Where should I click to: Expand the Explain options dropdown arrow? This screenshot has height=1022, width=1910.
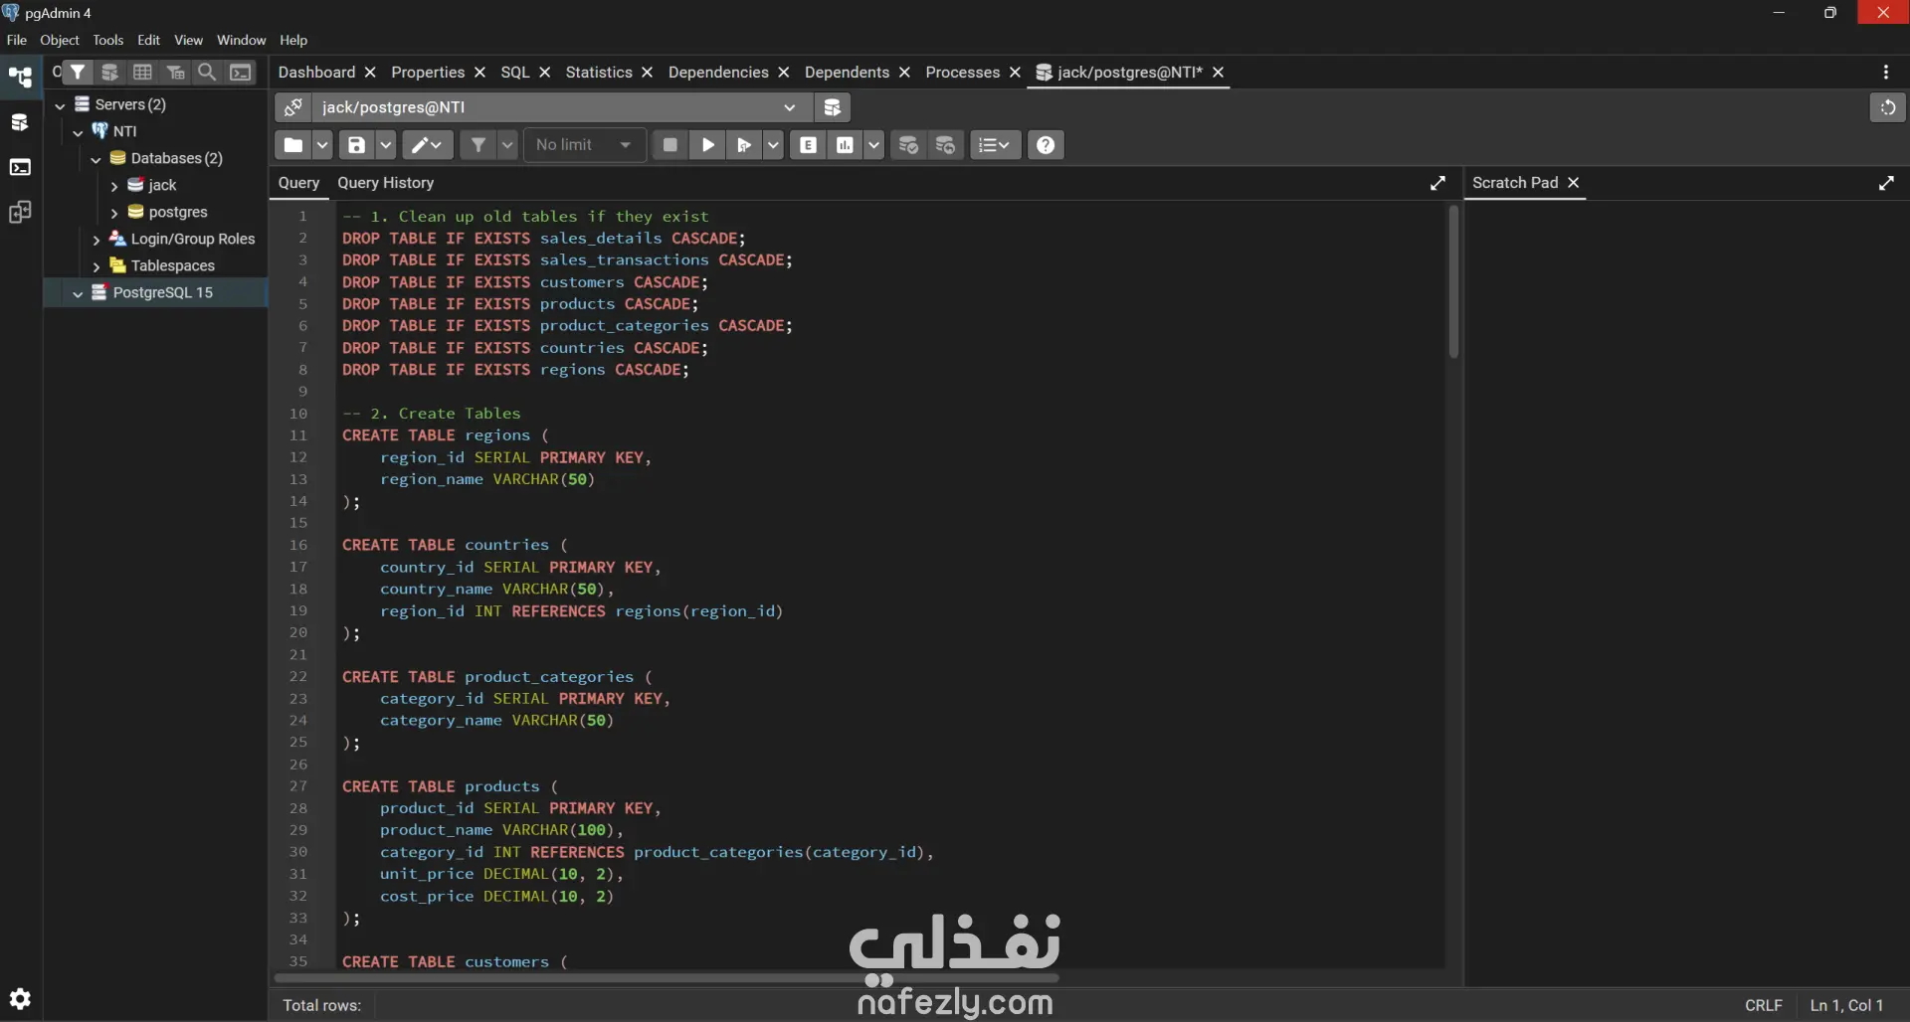point(873,145)
